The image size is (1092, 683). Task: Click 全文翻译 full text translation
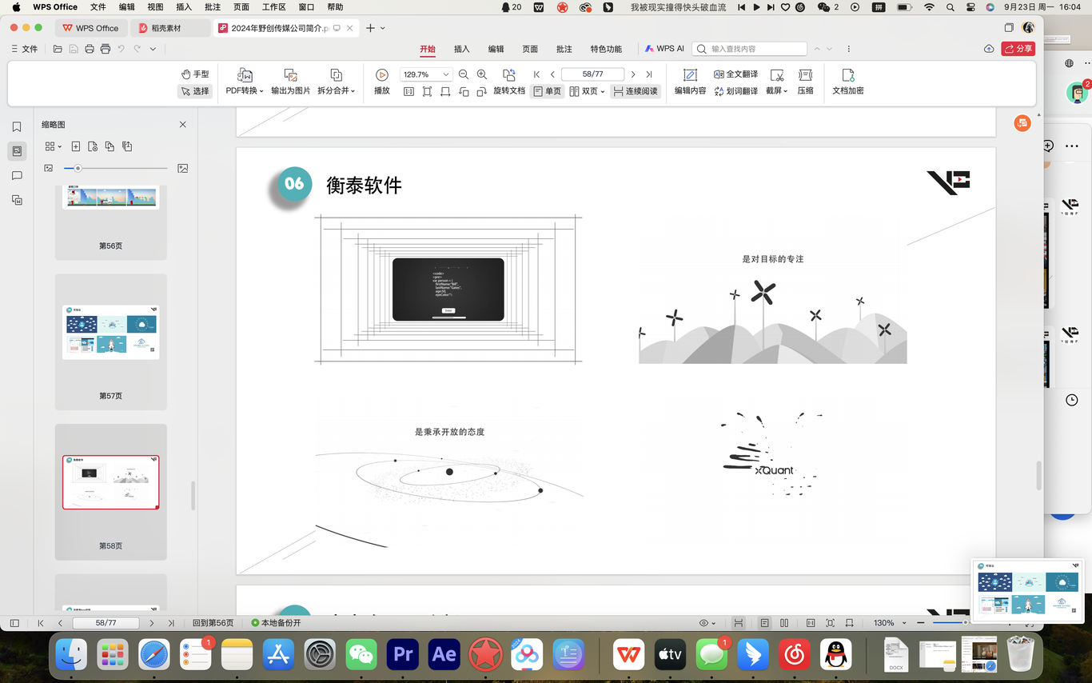735,74
